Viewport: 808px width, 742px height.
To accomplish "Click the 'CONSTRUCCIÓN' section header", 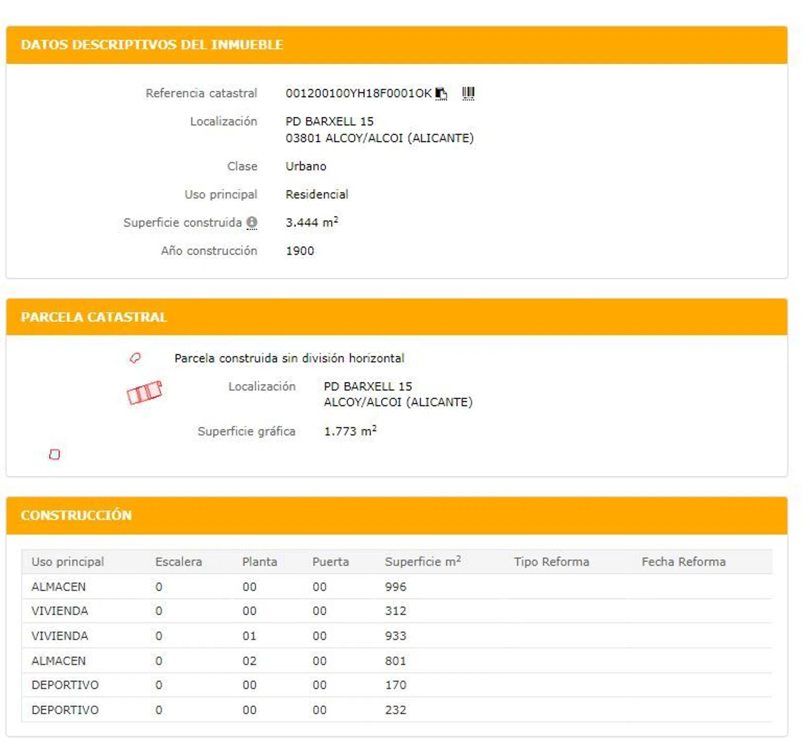I will click(76, 515).
